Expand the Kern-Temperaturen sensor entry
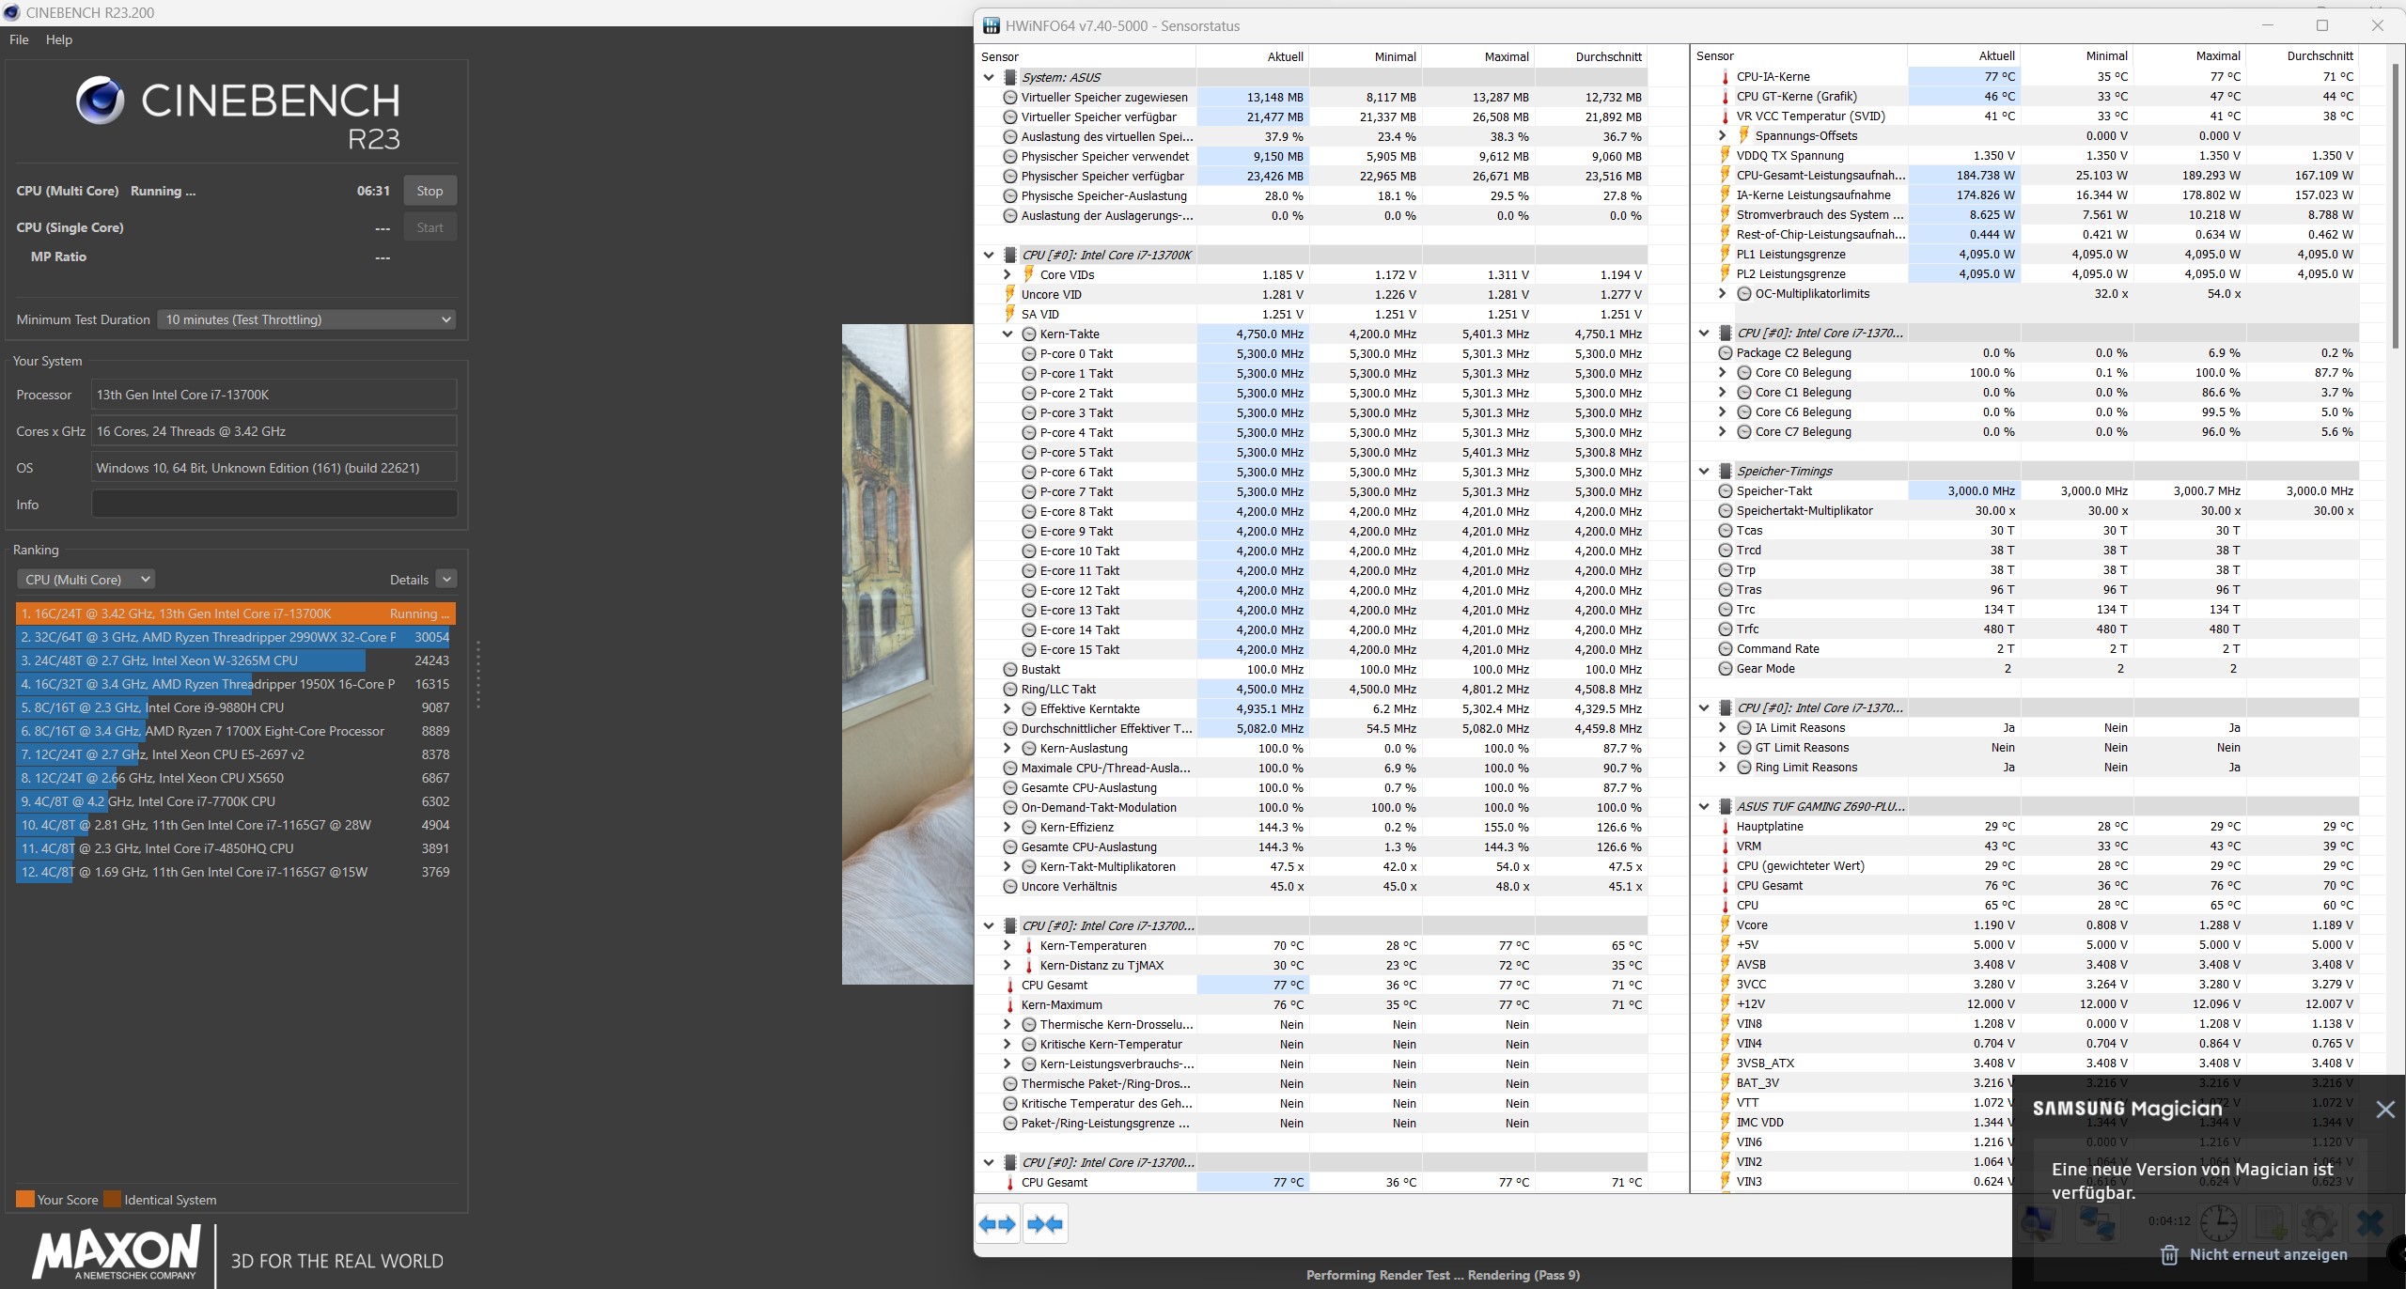The image size is (2406, 1289). pyautogui.click(x=1008, y=946)
